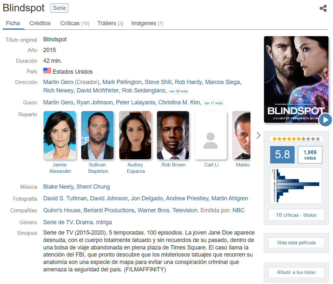Click Jaimie Alexander's cast photo
The width and height of the screenshot is (333, 284).
click(x=60, y=135)
